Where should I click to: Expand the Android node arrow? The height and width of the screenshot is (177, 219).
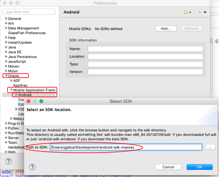[16, 95]
